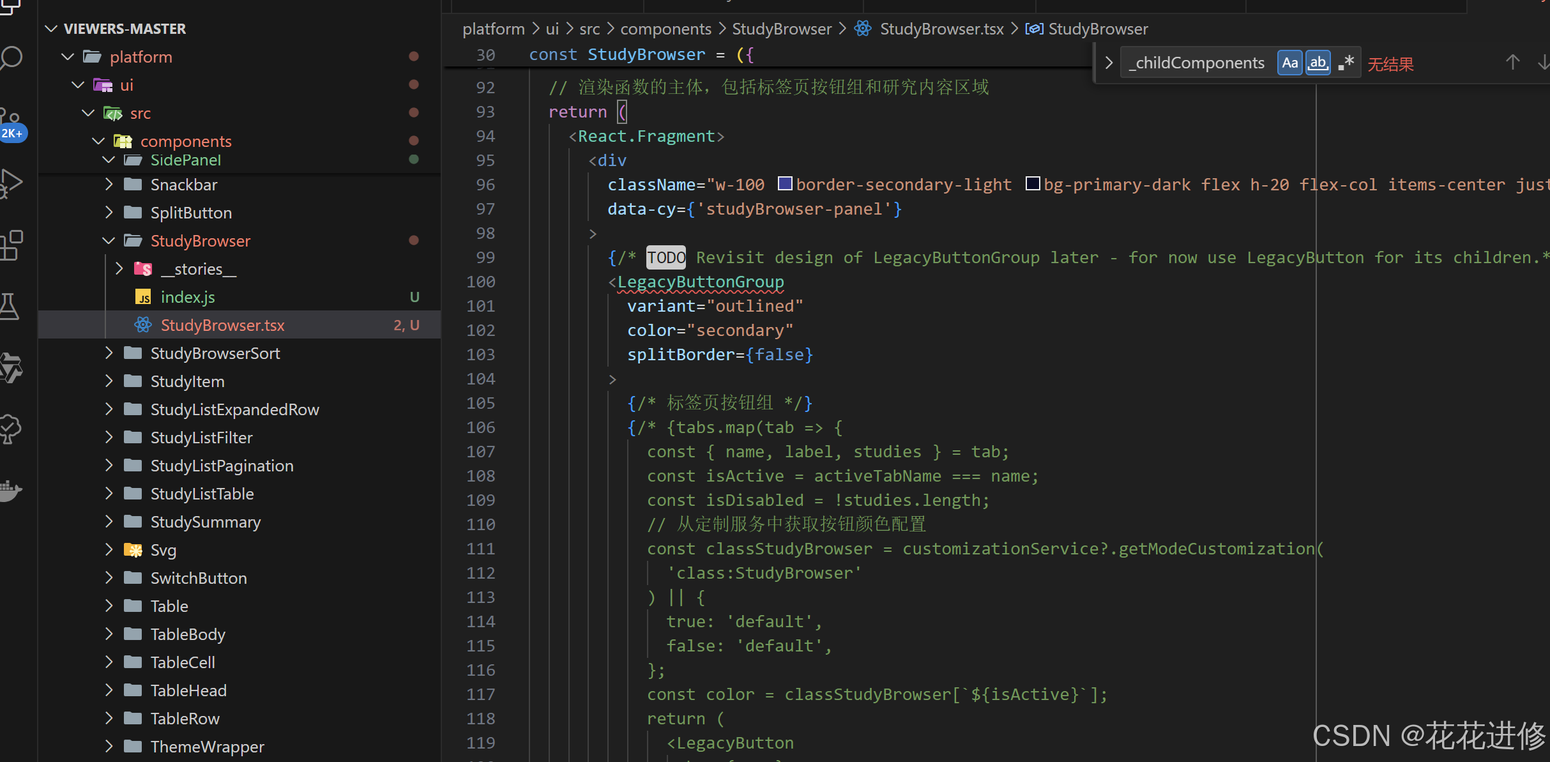Click the find input containing _childComponents
1550x762 pixels.
pos(1197,63)
